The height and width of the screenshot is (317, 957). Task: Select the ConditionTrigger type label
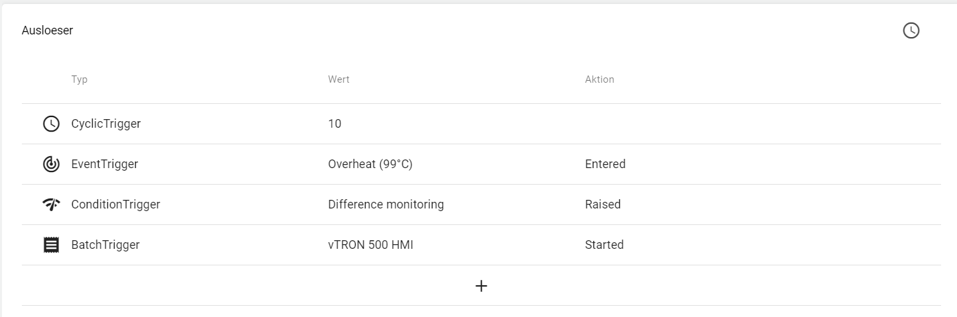pyautogui.click(x=116, y=204)
